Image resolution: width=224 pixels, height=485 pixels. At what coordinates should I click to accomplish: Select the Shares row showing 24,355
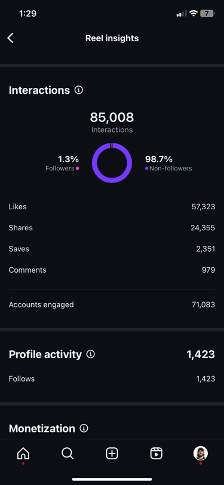coord(112,228)
